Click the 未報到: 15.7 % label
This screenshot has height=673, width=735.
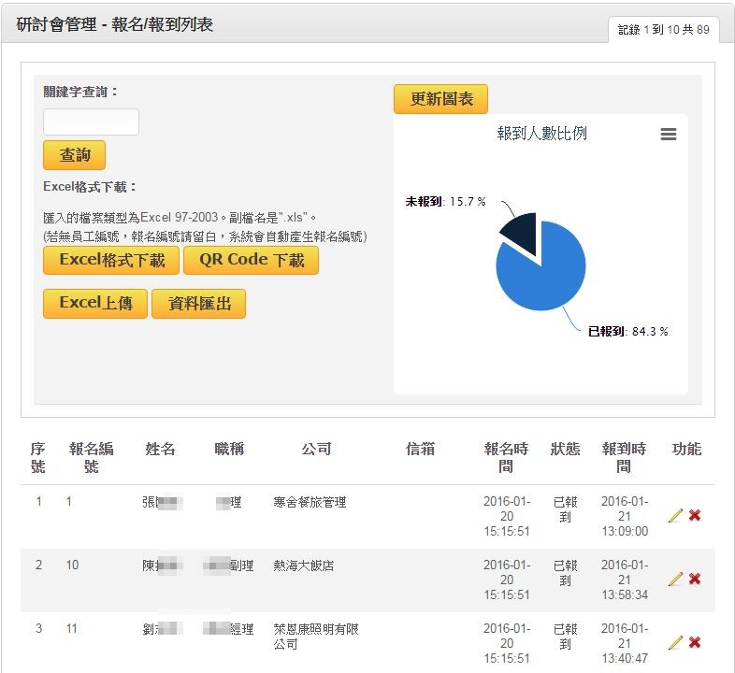[445, 202]
